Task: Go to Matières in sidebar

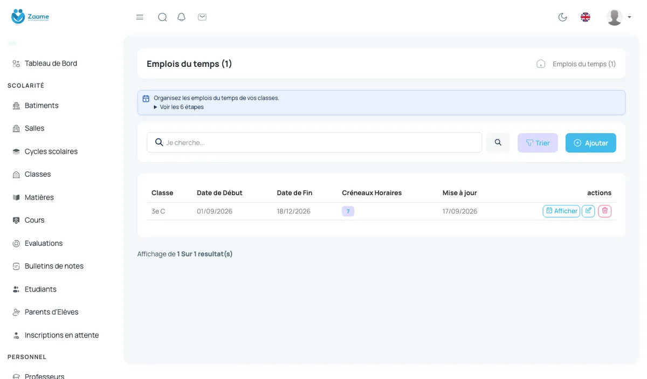Action: coord(39,197)
